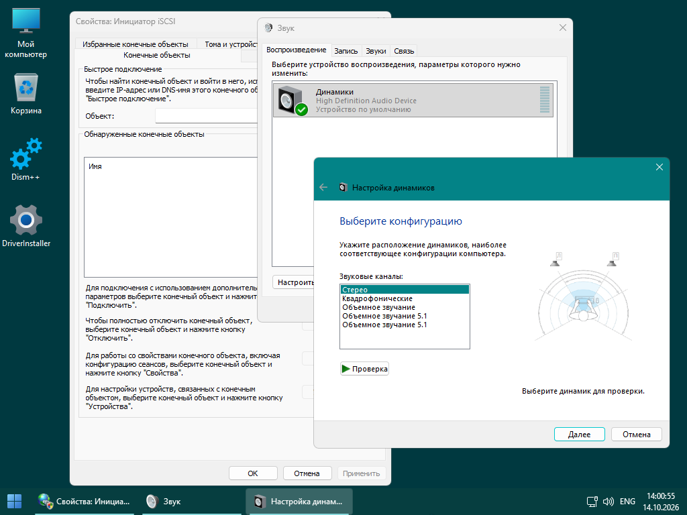687x515 pixels.
Task: Open Избранные конечные объекты tab in iSCSI window
Action: [136, 44]
